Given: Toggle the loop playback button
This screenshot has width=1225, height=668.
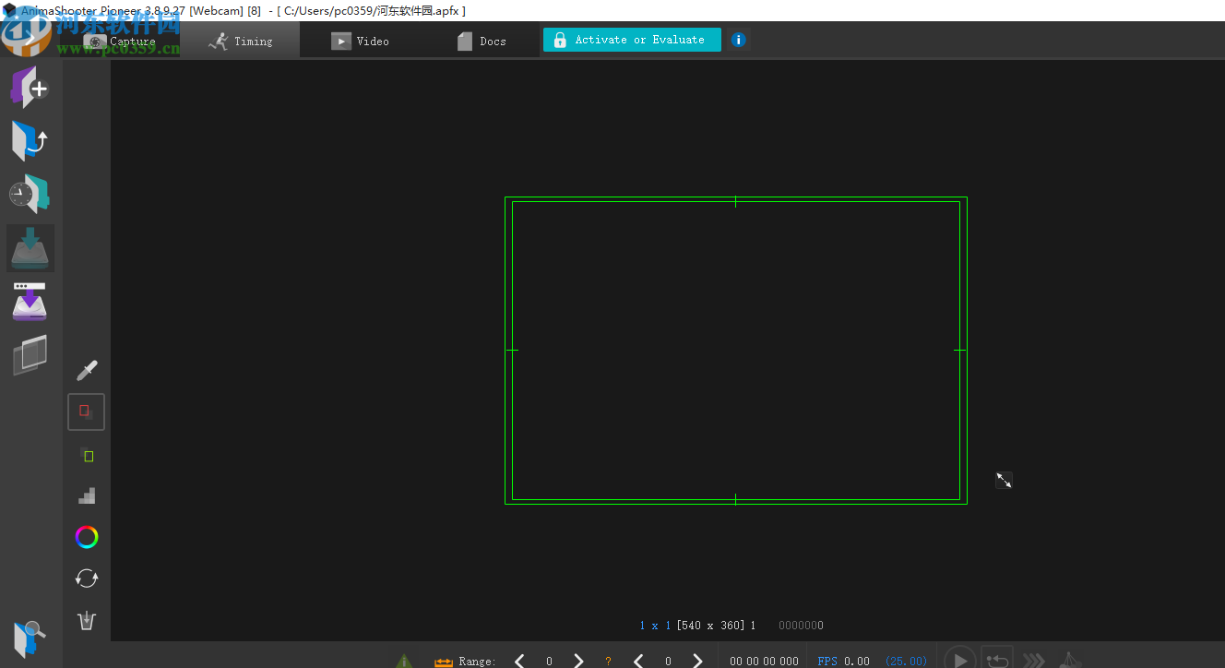Looking at the screenshot, I should tap(997, 659).
